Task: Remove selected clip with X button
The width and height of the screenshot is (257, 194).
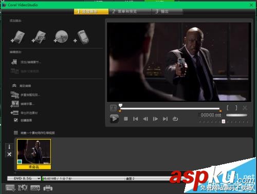Action: [x=9, y=154]
